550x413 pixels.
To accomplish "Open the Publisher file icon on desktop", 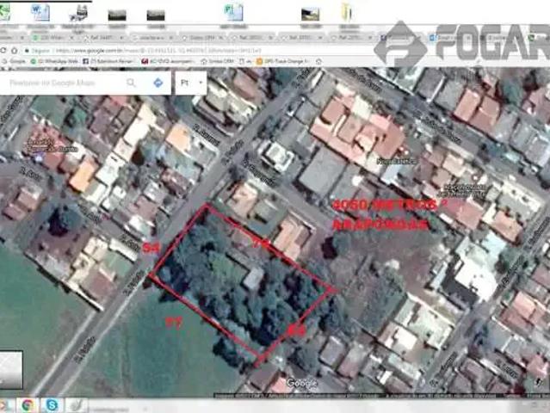I will point(232,13).
